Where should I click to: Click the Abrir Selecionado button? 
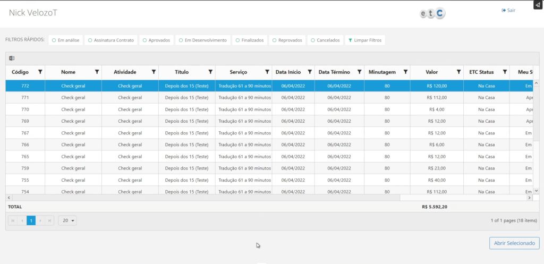point(514,243)
